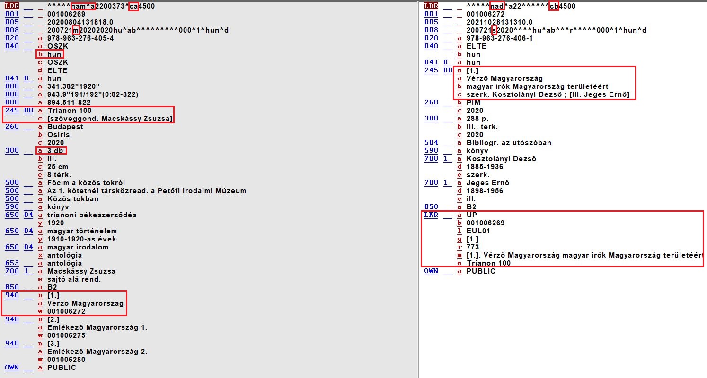Select 25 cm size value
Image resolution: width=707 pixels, height=378 pixels.
[58, 167]
